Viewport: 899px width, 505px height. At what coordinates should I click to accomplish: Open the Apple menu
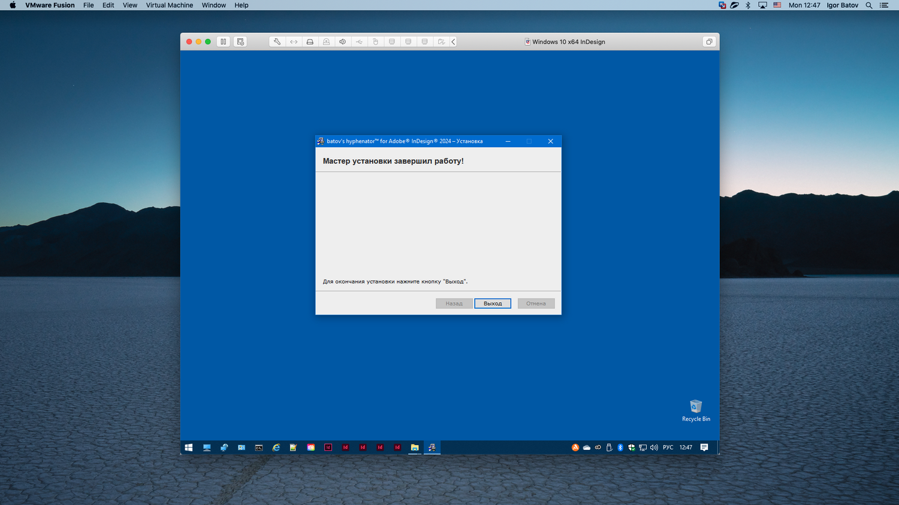(13, 5)
